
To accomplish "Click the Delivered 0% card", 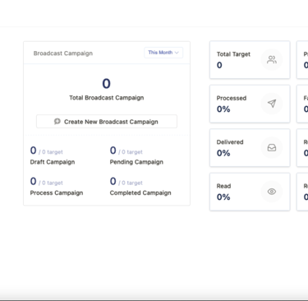I will (250, 148).
